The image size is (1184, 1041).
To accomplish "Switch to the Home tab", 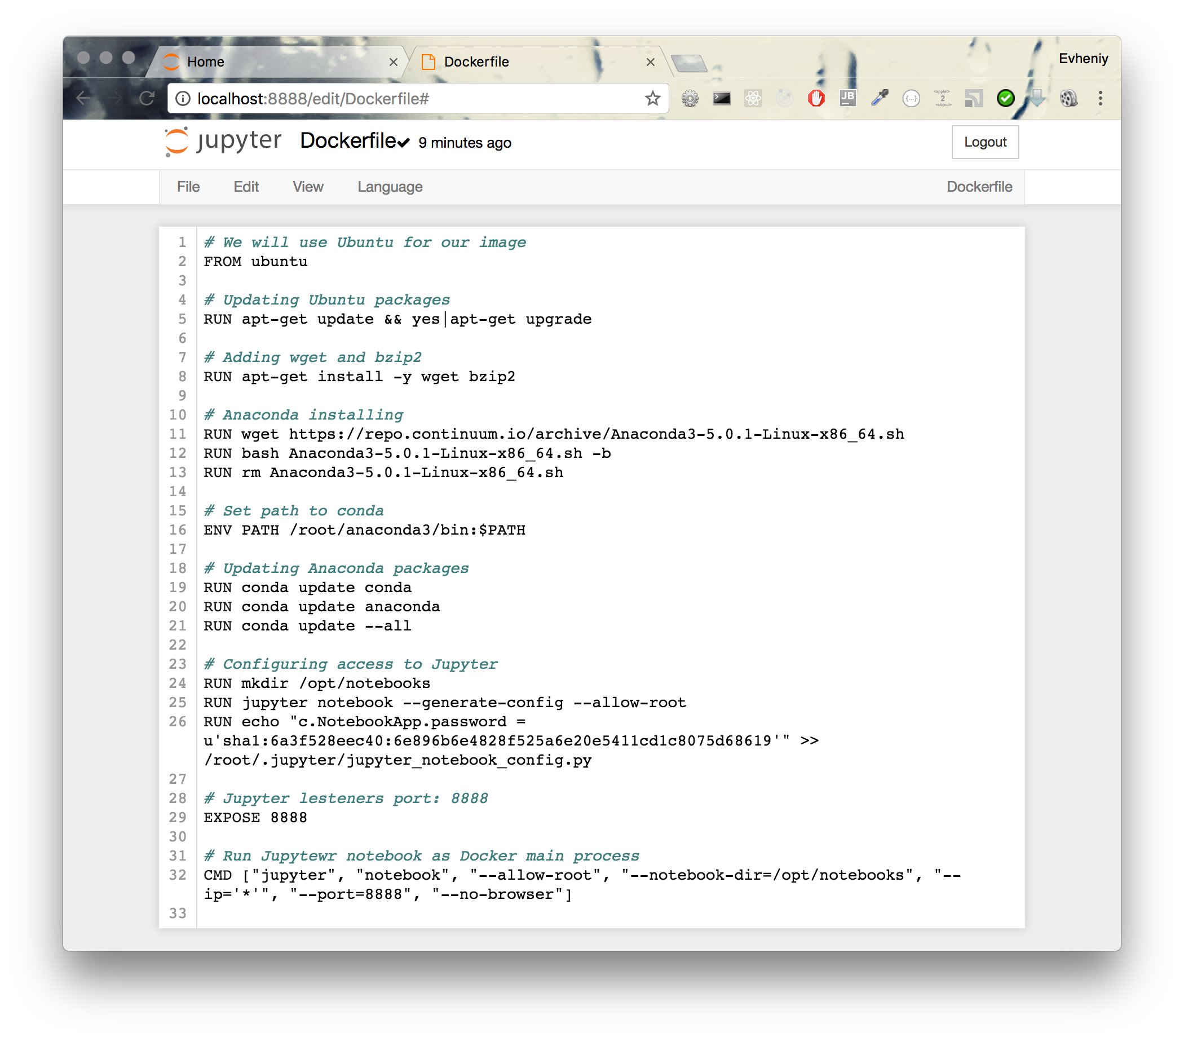I will click(277, 61).
